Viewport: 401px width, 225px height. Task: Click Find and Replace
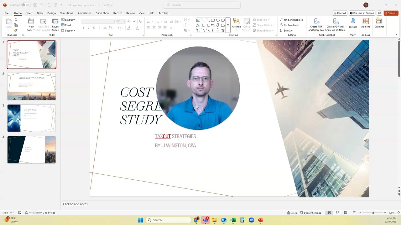291,20
